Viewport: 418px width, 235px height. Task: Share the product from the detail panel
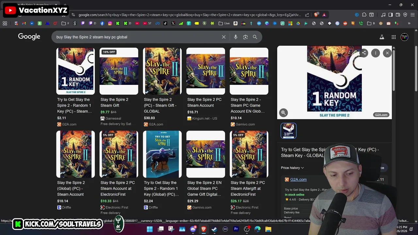click(x=364, y=53)
